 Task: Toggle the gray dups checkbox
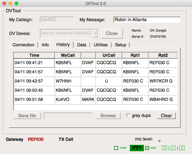pos(128,116)
